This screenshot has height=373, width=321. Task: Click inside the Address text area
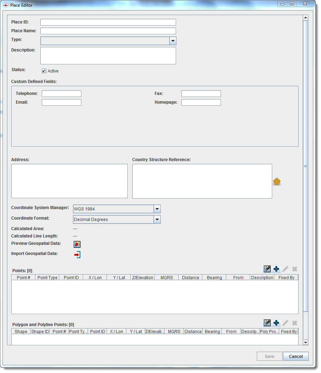(x=69, y=181)
